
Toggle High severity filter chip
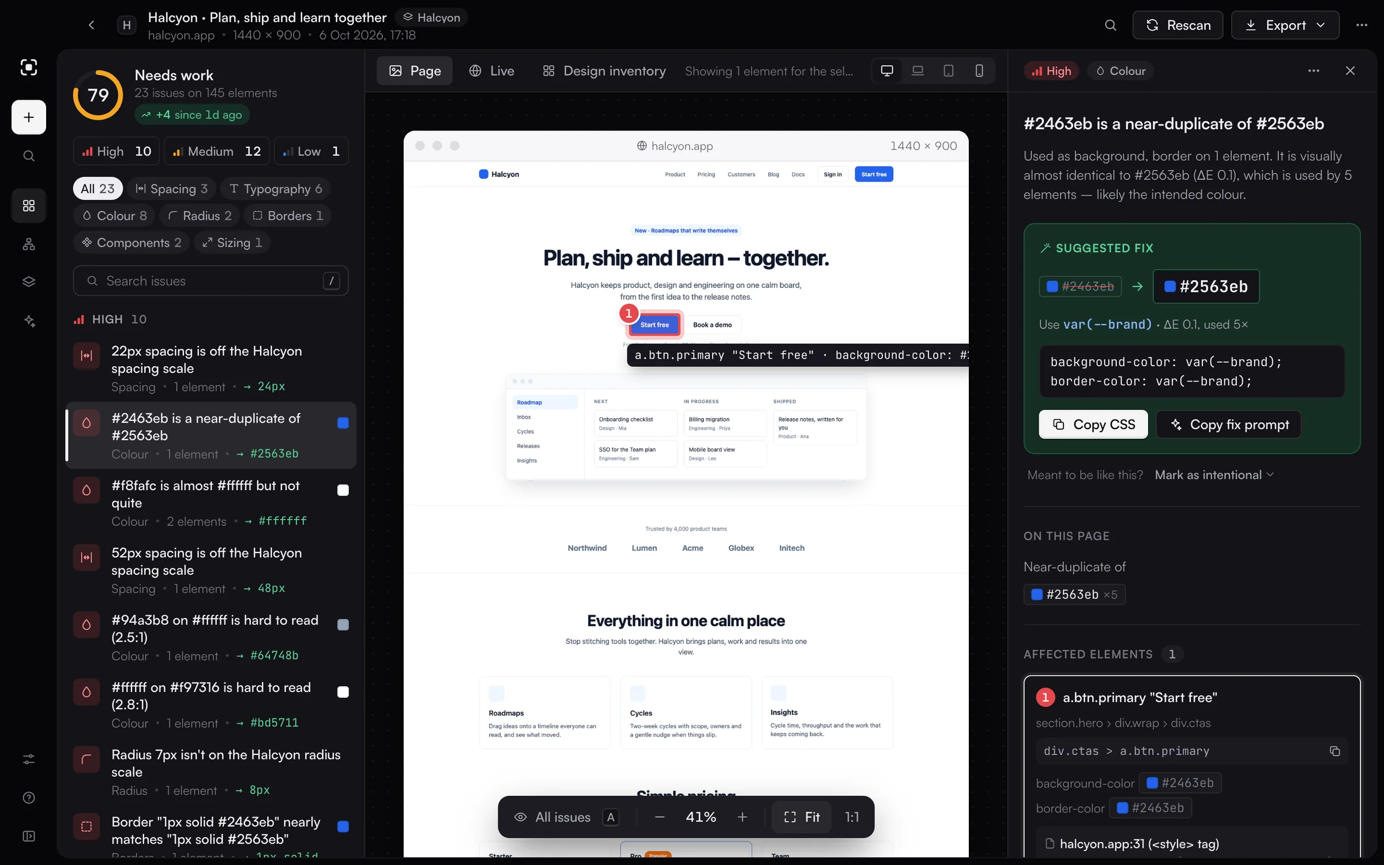click(118, 151)
